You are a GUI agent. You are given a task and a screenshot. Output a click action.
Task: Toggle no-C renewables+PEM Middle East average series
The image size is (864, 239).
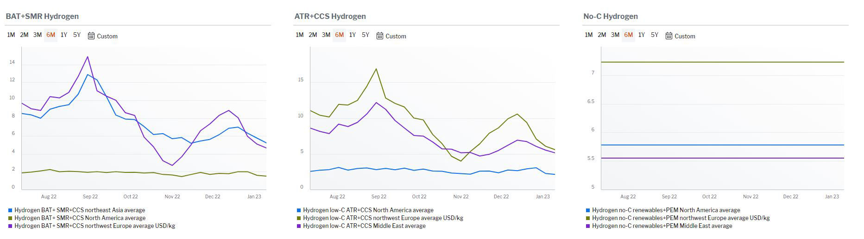tap(662, 226)
